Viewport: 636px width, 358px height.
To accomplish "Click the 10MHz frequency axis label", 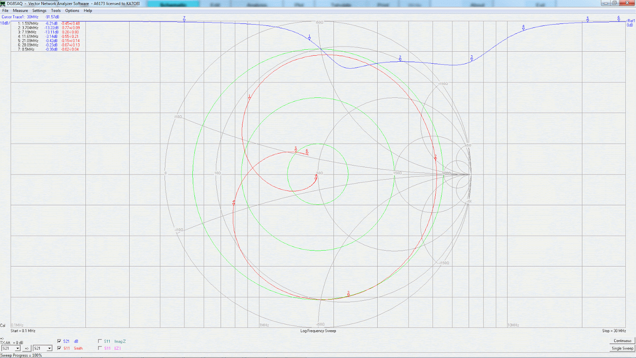I will click(x=513, y=325).
